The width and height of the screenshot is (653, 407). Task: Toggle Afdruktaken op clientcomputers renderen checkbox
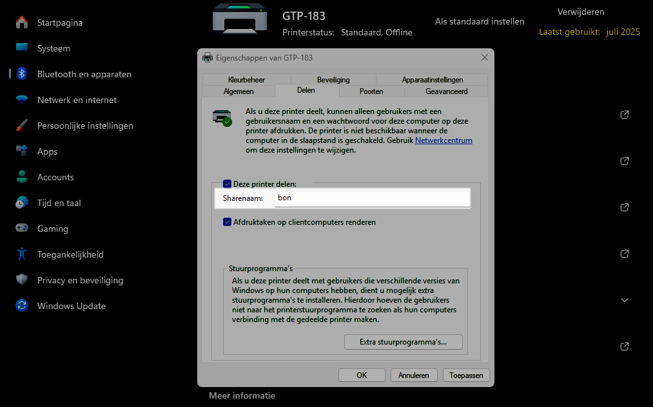click(x=227, y=222)
